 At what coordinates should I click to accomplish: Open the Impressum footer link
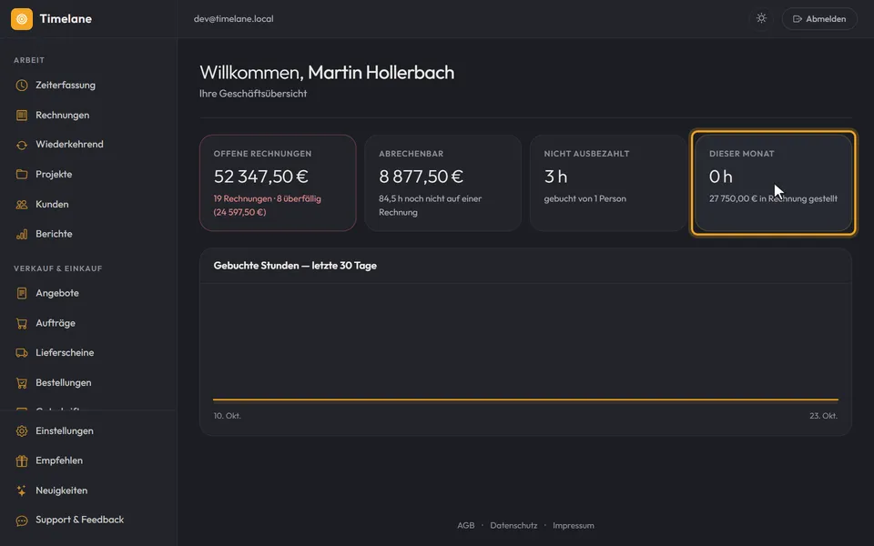coord(573,525)
